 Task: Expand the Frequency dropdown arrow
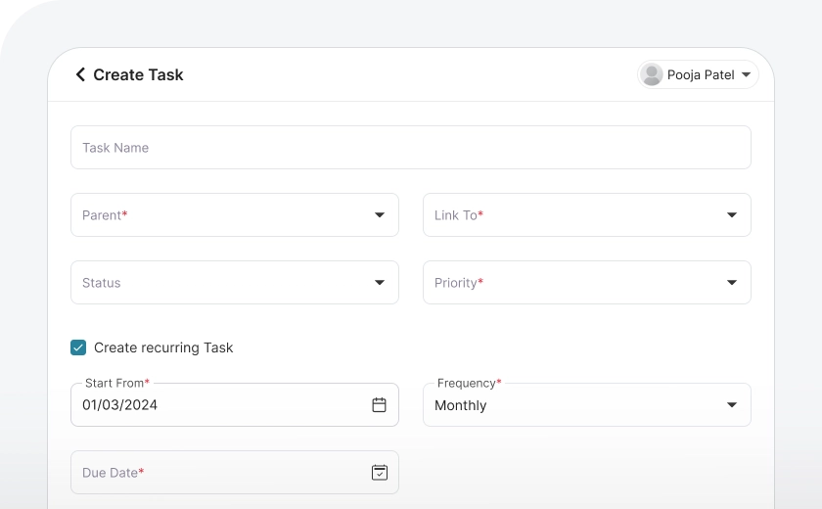(731, 405)
